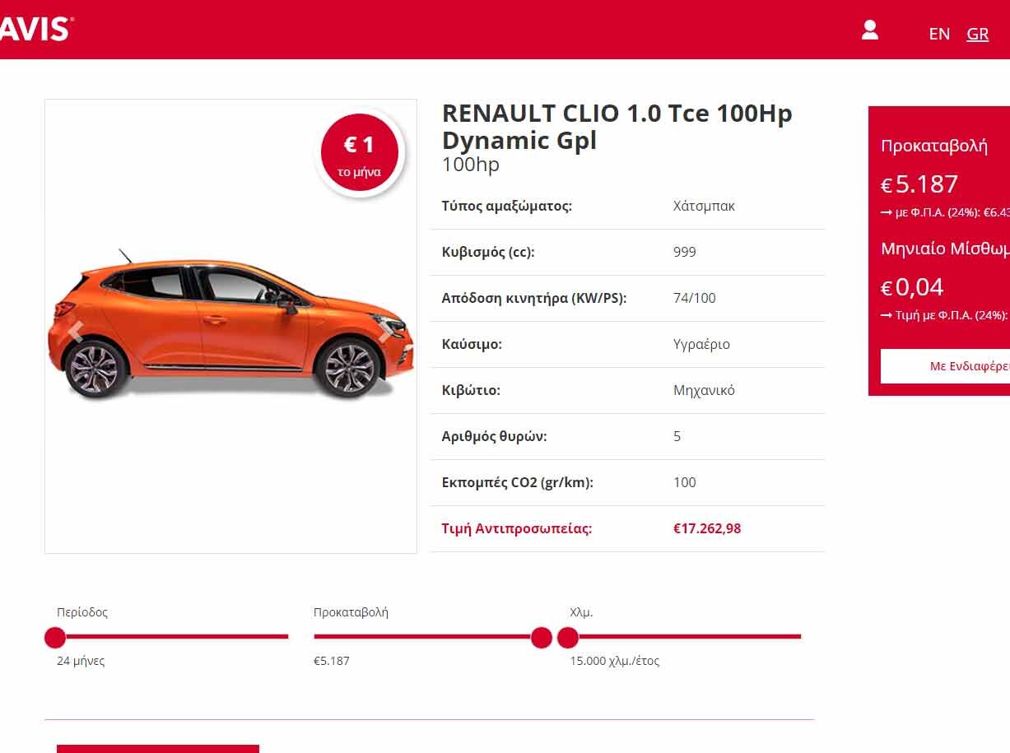Viewport: 1010px width, 753px height.
Task: Click the Κυβισμός (cc) label
Action: (x=488, y=252)
